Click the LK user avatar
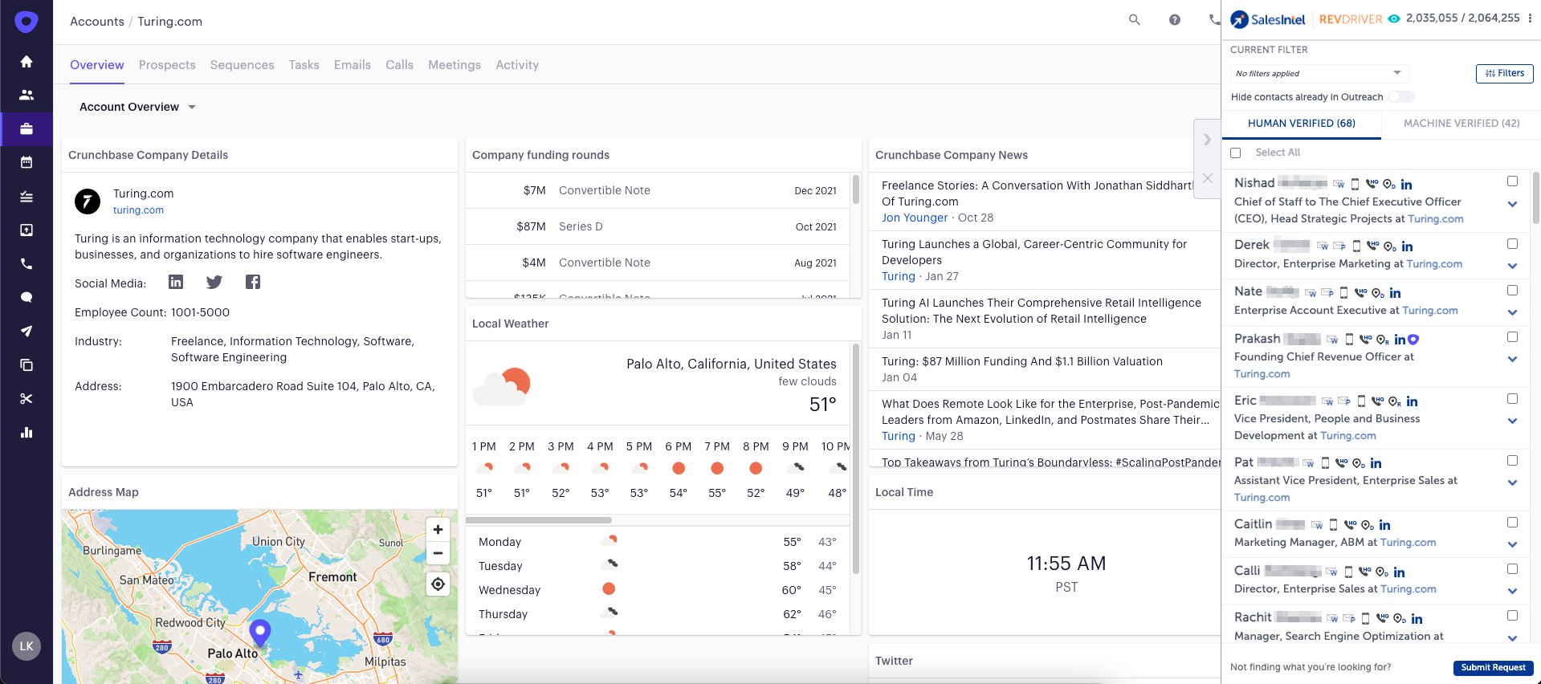The height and width of the screenshot is (684, 1541). coord(26,646)
